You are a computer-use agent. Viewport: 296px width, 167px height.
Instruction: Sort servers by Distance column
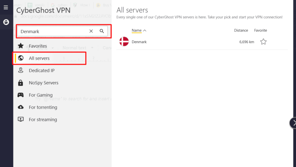(241, 30)
